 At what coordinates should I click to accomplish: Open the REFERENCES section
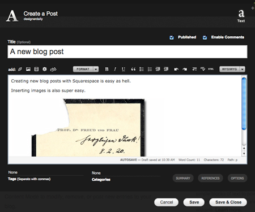coord(210,178)
